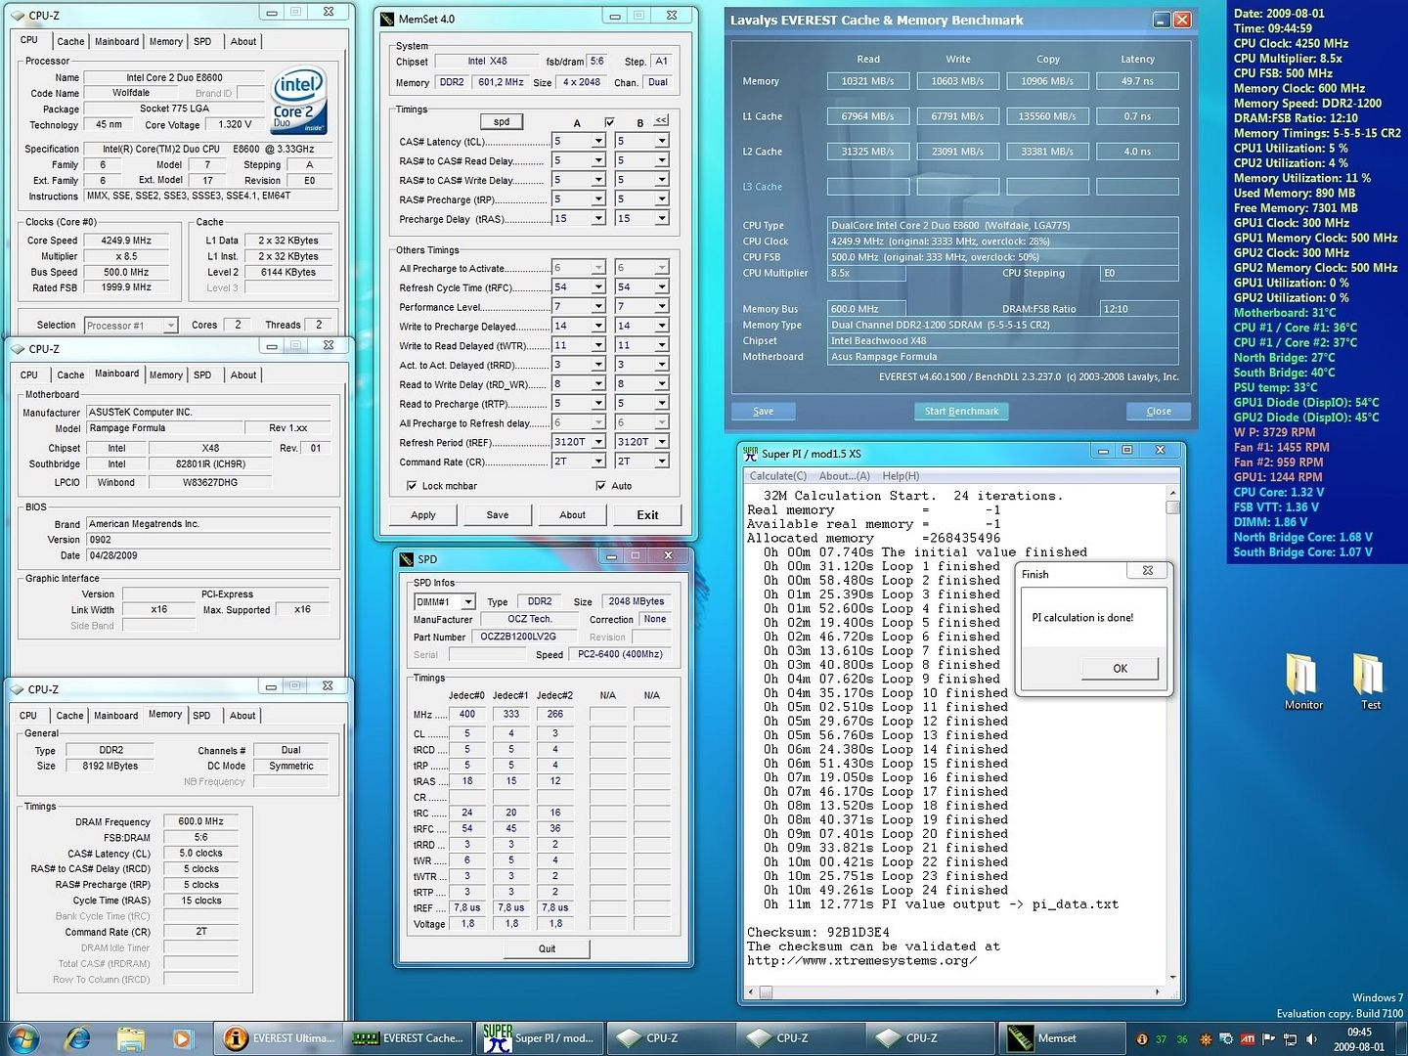Toggle the A/B link checkbox in MemSet Timings
Image resolution: width=1408 pixels, height=1056 pixels.
609,122
